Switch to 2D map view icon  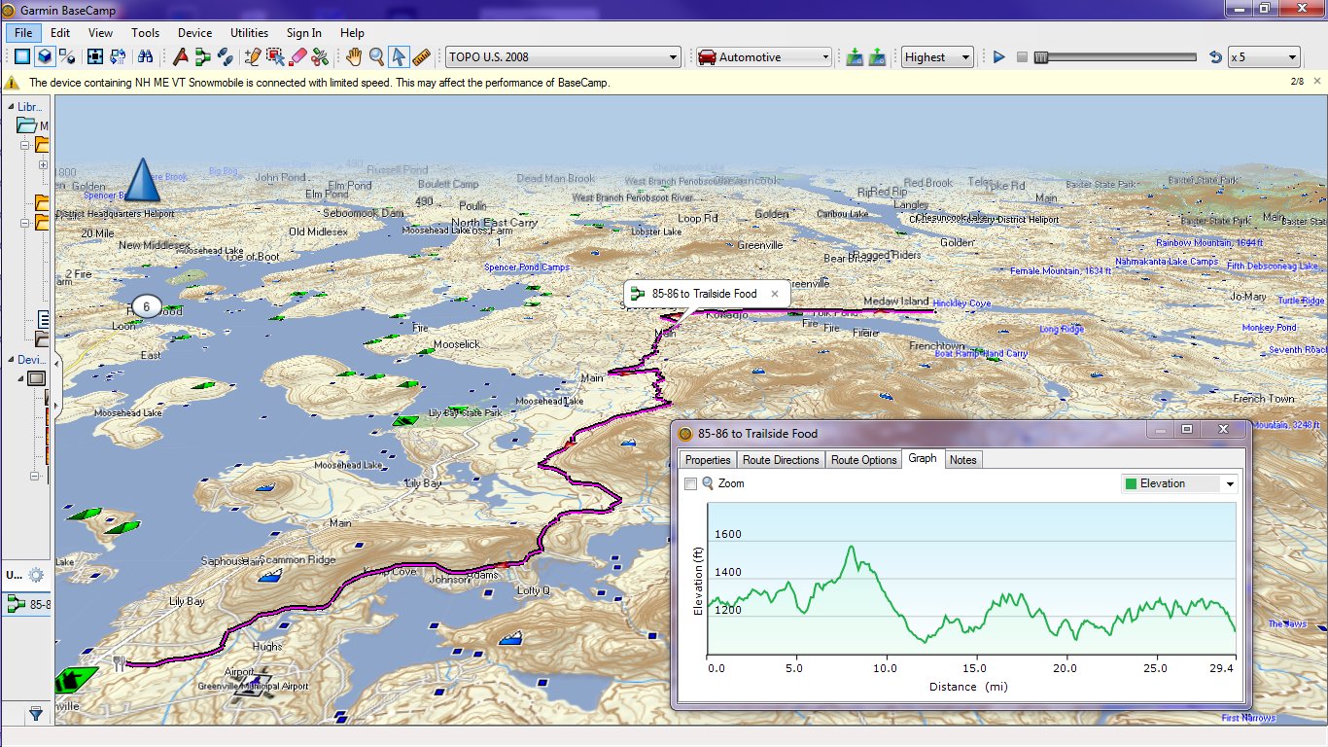[x=21, y=56]
